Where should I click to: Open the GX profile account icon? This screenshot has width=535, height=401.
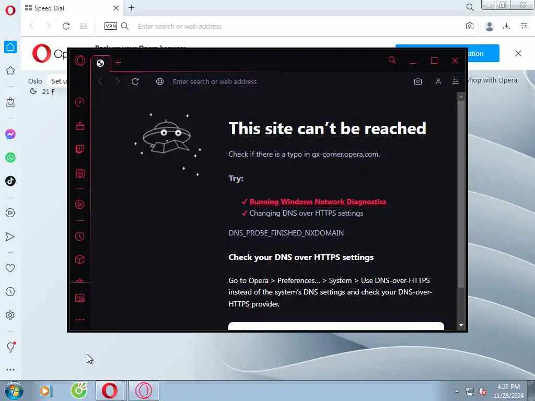tap(438, 81)
